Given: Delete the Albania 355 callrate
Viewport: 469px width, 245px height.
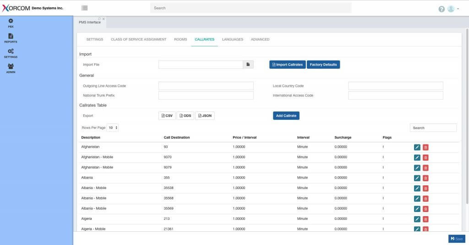Looking at the screenshot, I should click(x=425, y=178).
